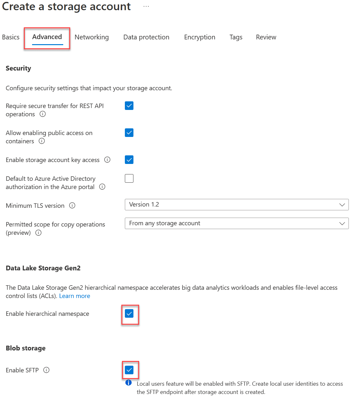Viewport: 359px width, 400px height.
Task: Click the Security section heading
Action: (x=18, y=68)
